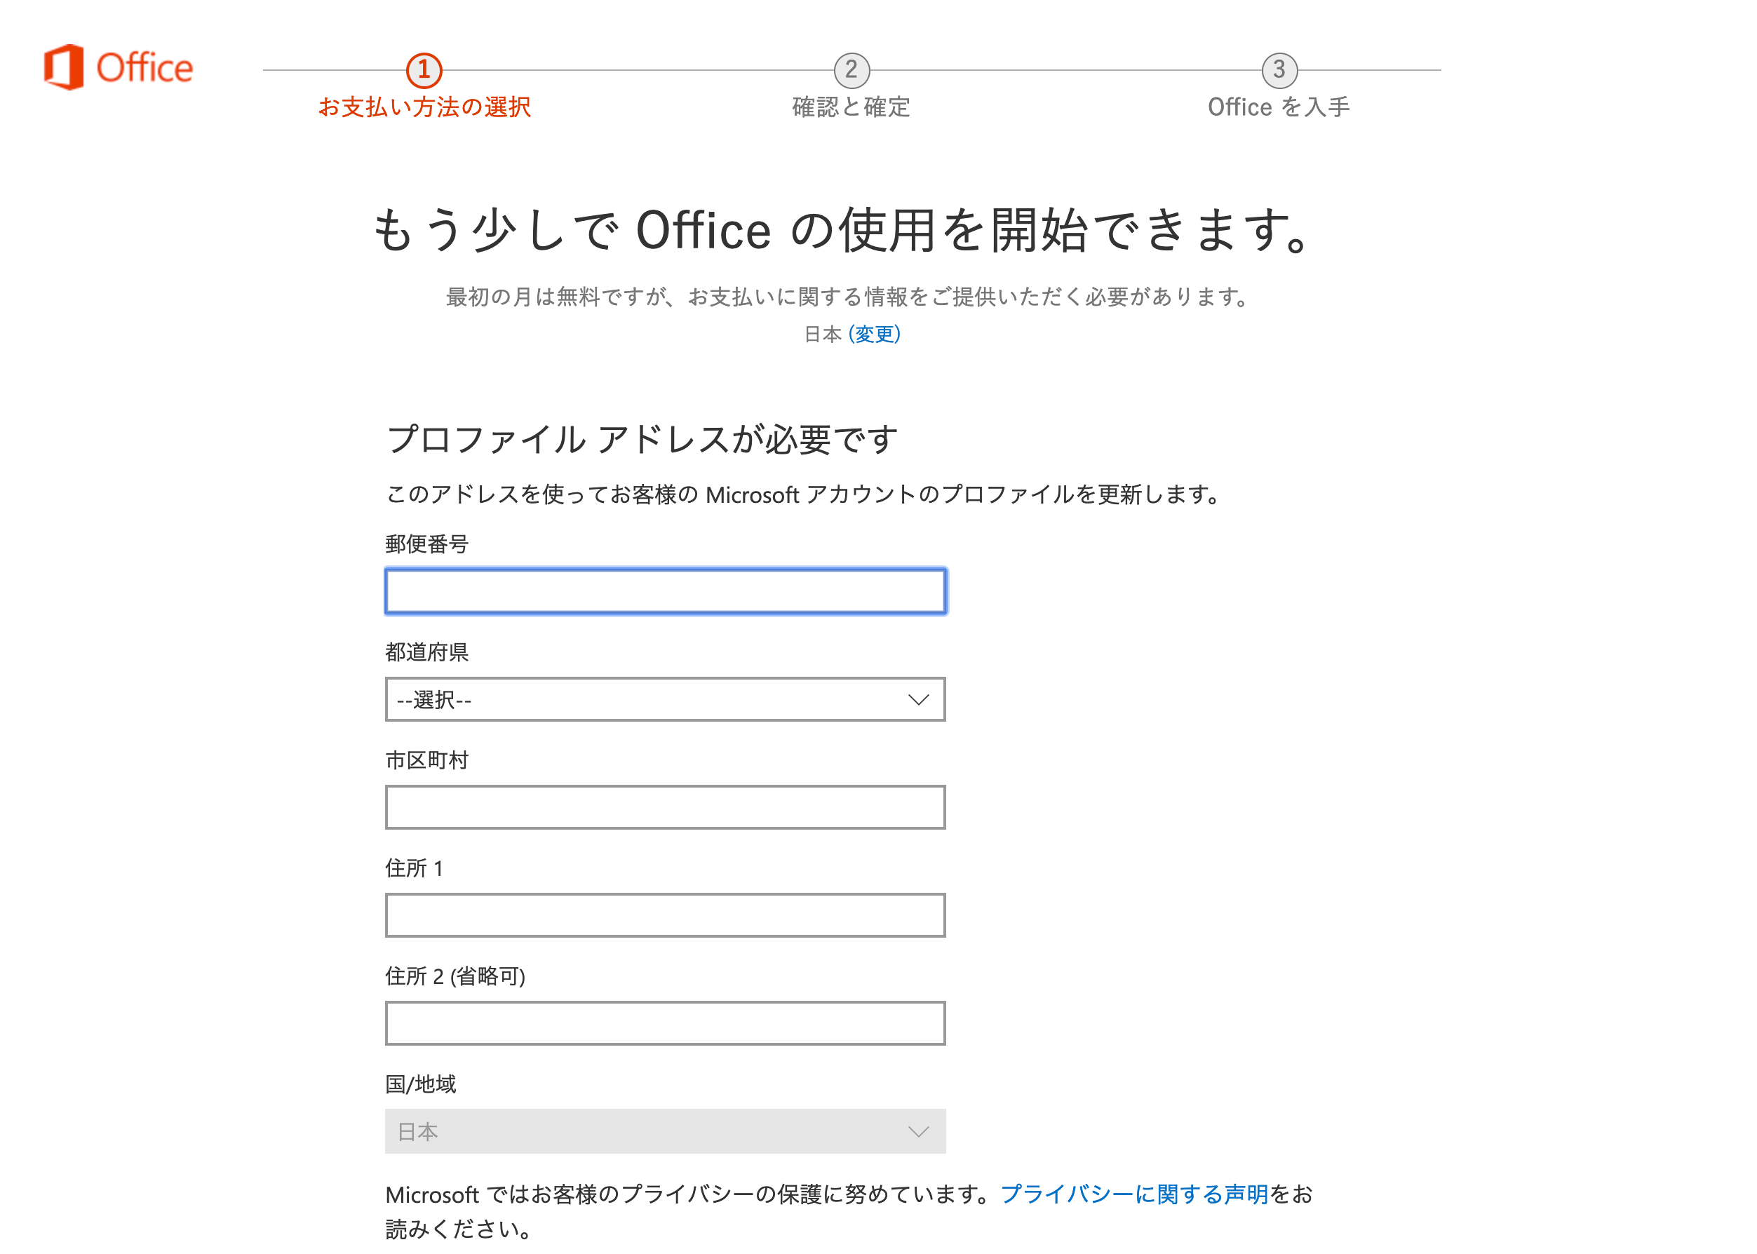Open the 確認と確定 step
Image resolution: width=1757 pixels, height=1254 pixels.
click(851, 107)
